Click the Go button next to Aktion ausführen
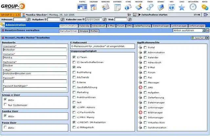 pos(207,31)
